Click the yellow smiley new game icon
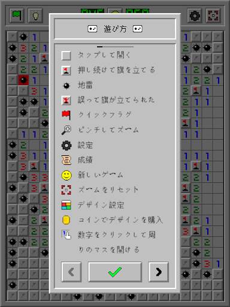The height and width of the screenshot is (307, 230). pos(66,175)
